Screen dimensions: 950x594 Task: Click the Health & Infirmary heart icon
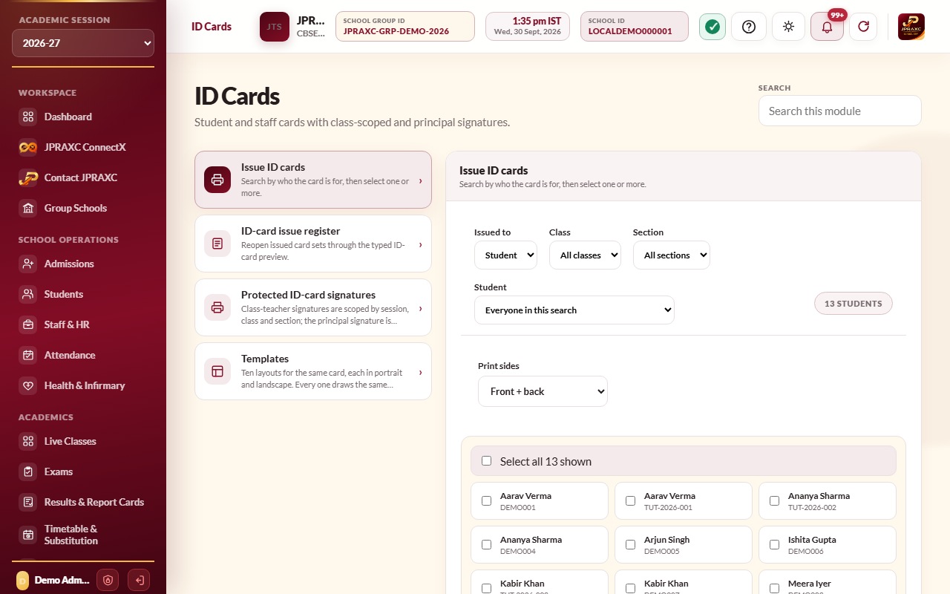click(x=28, y=385)
